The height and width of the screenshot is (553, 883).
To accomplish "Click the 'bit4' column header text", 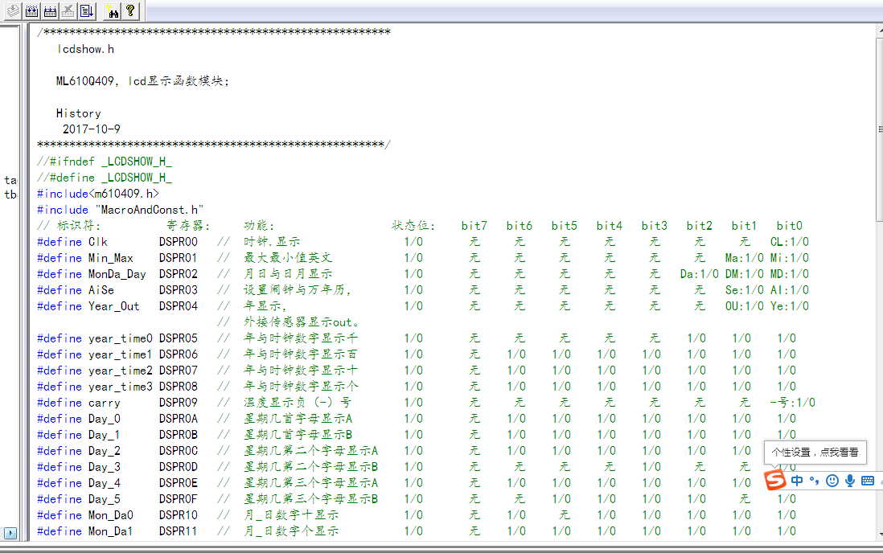I will pyautogui.click(x=610, y=226).
